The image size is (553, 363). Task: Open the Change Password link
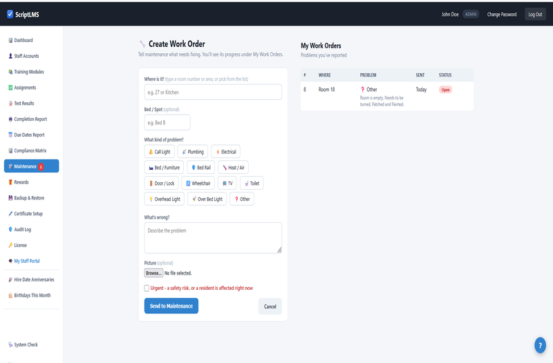(x=502, y=14)
